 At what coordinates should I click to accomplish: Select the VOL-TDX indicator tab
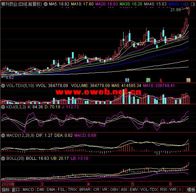[x=149, y=190]
